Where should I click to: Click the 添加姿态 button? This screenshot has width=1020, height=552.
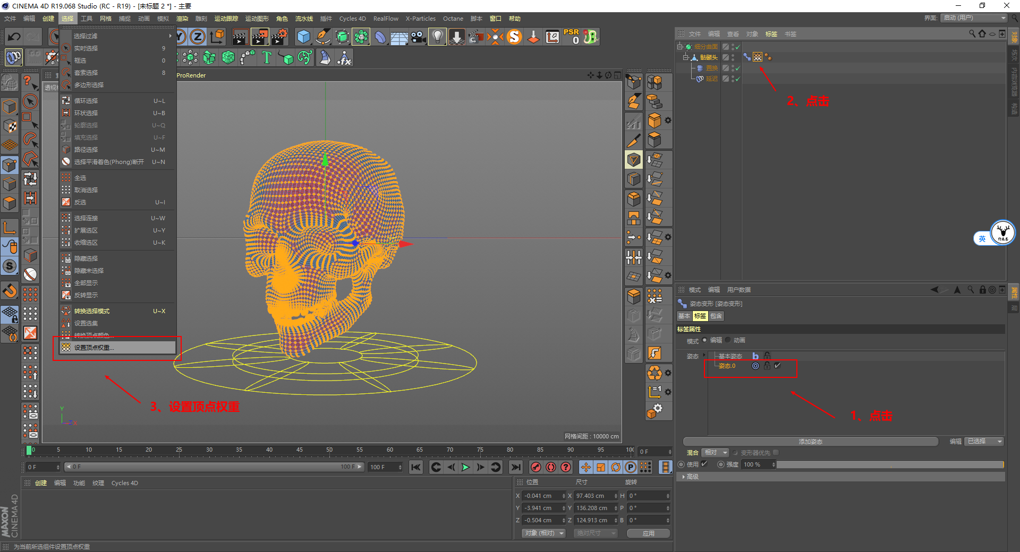pos(810,442)
